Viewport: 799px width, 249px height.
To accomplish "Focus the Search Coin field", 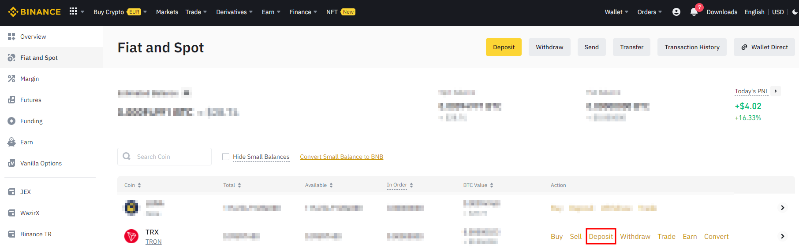I will click(x=164, y=157).
